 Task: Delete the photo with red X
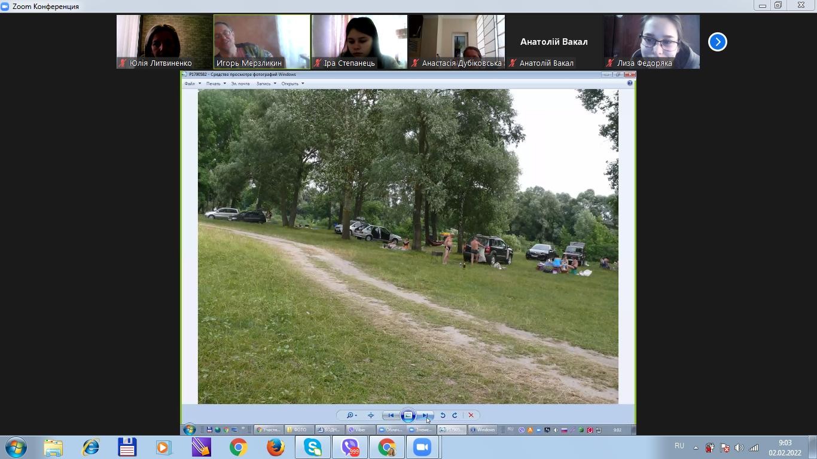pyautogui.click(x=471, y=415)
